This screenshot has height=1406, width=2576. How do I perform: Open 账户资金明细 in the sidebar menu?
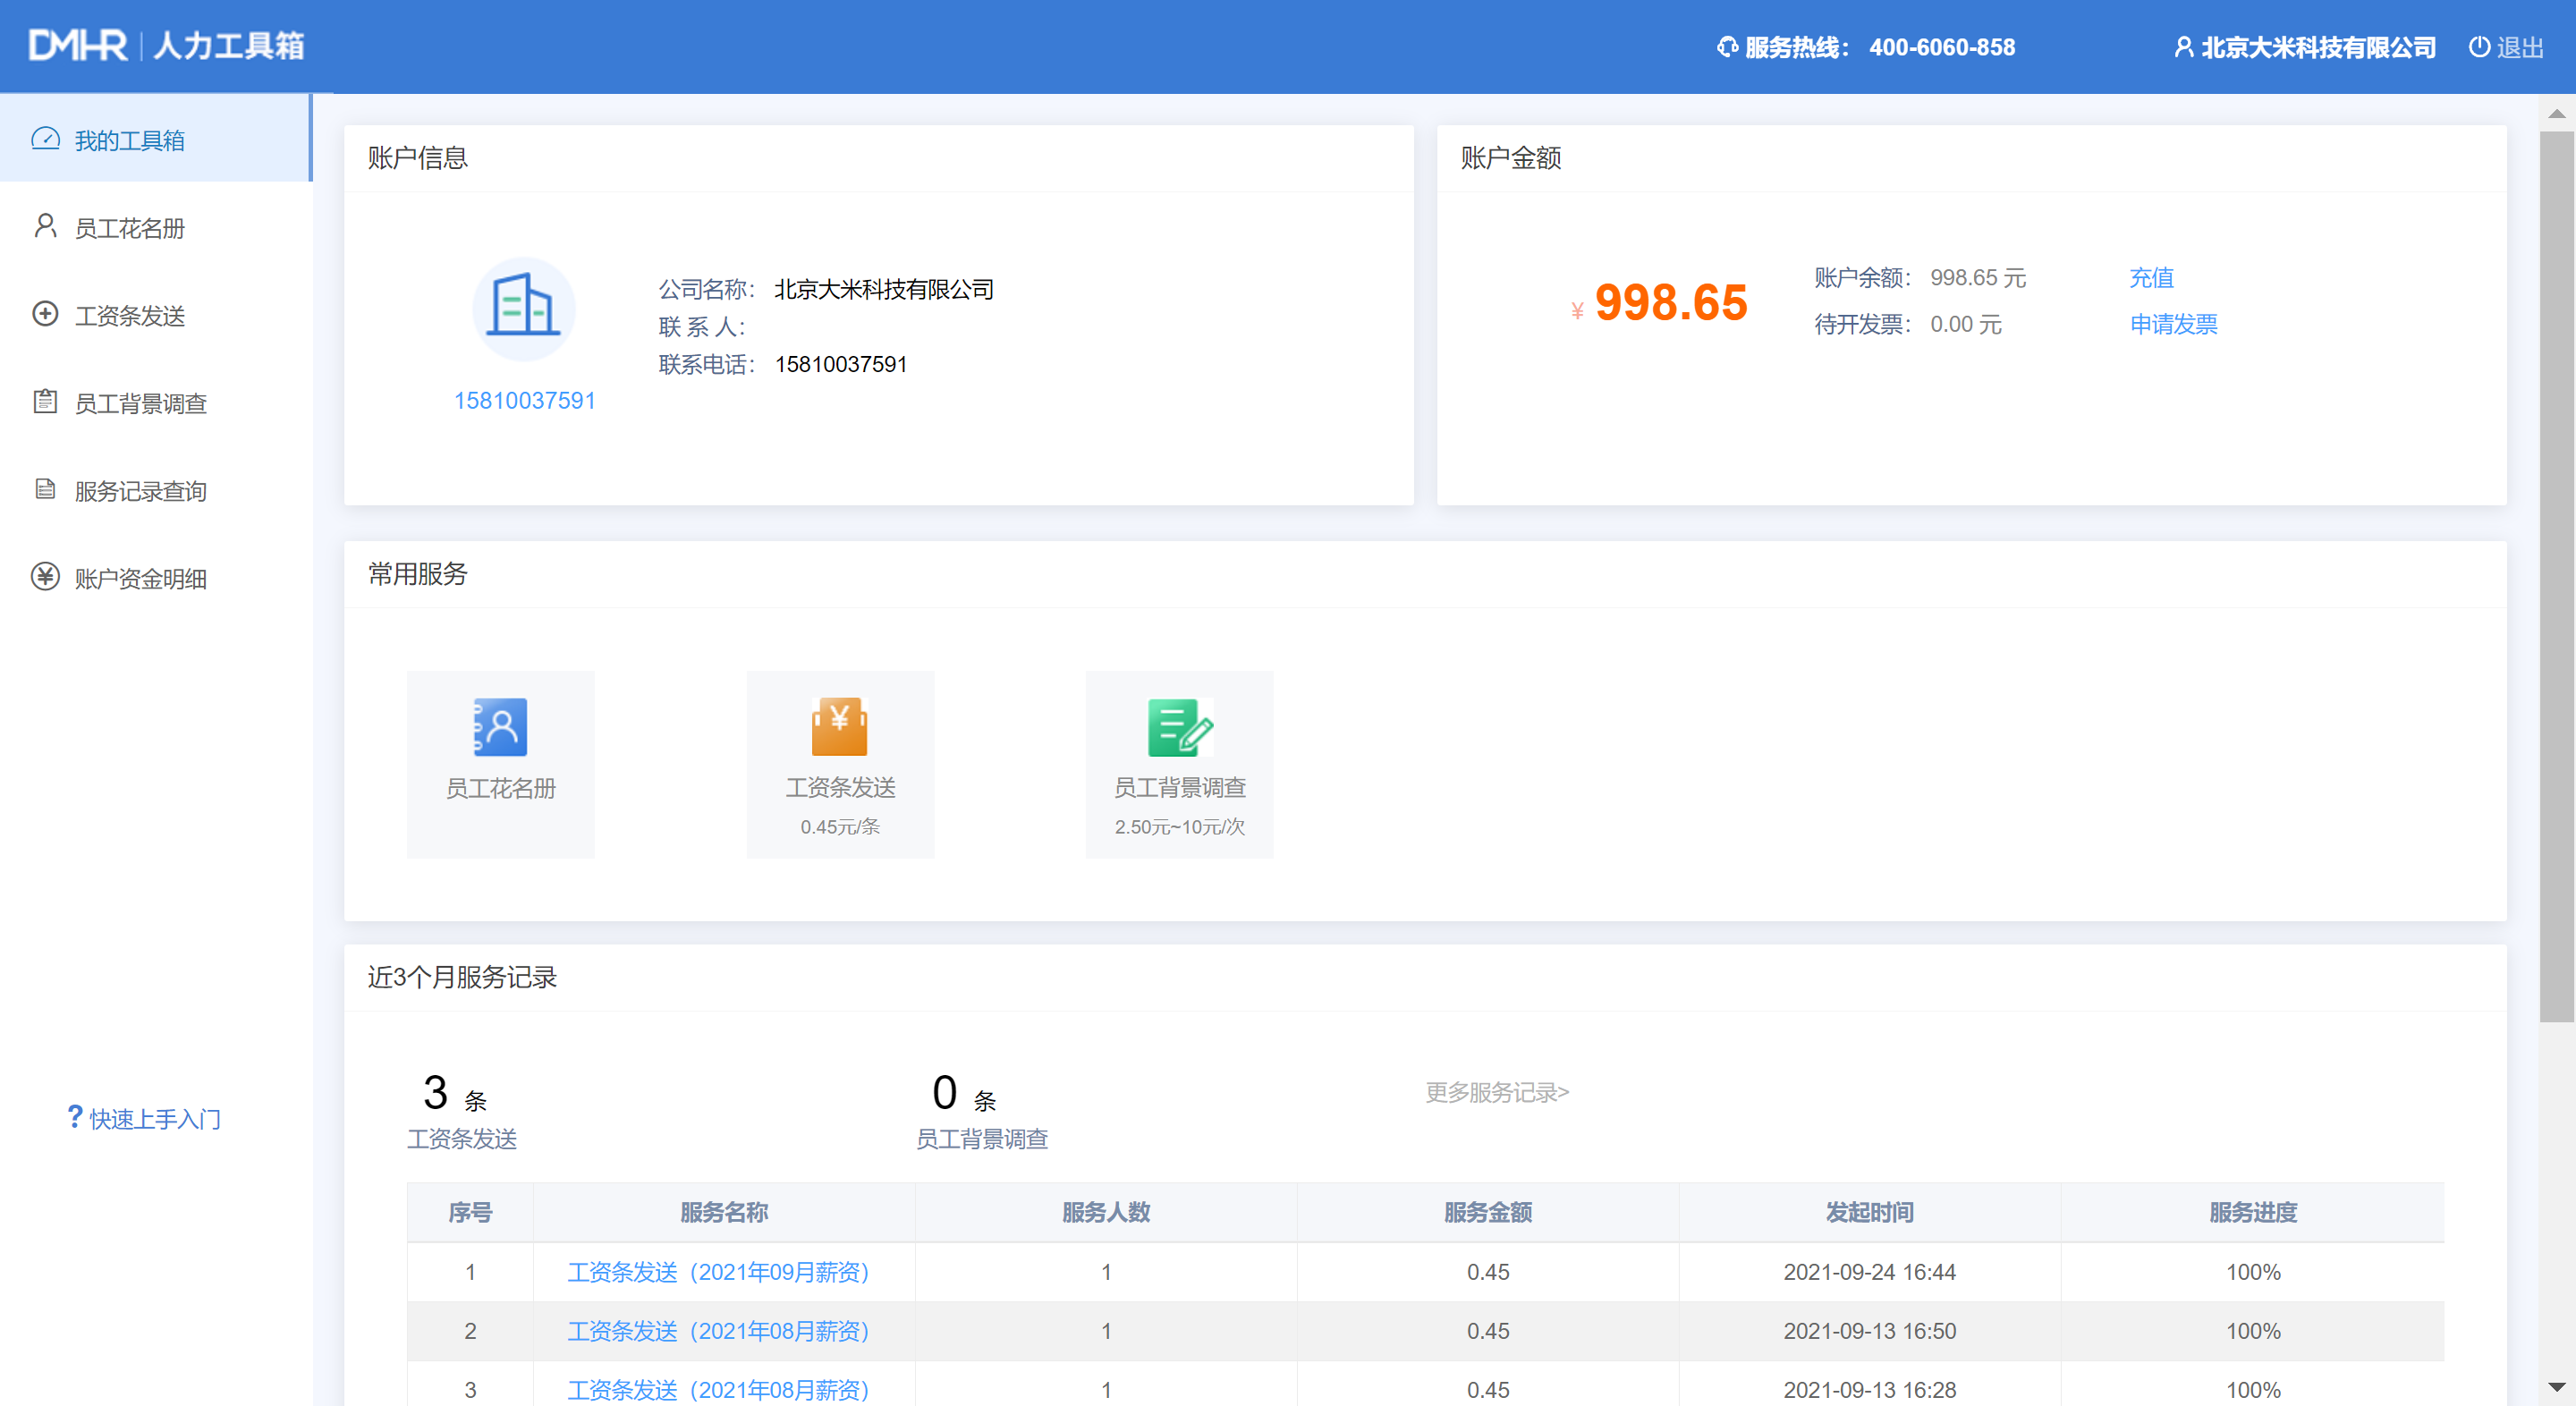[x=155, y=578]
